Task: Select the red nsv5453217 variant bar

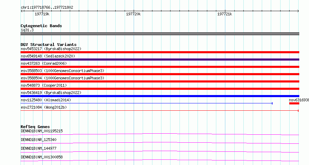Action: click(x=160, y=52)
